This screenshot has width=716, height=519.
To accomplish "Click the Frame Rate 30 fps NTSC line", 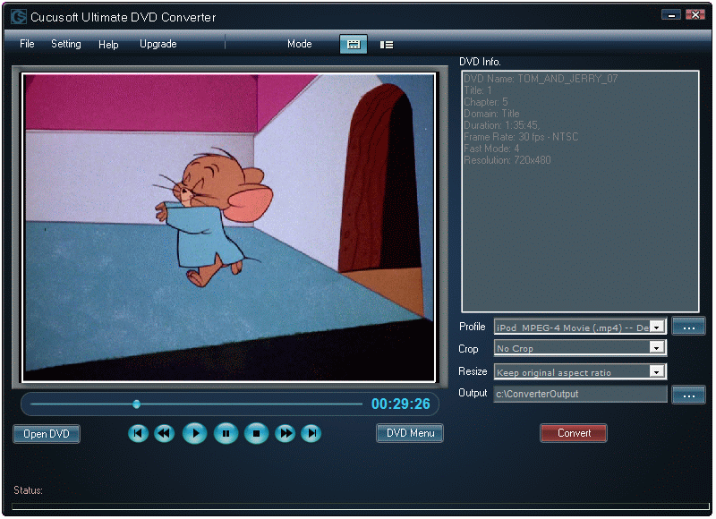I will pos(521,137).
